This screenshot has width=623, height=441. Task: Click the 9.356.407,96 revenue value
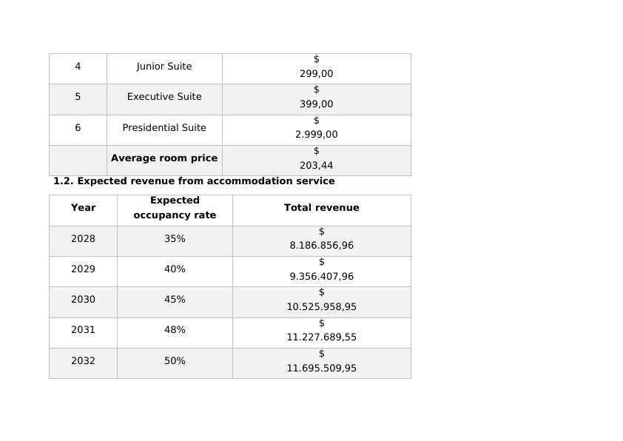pos(321,276)
